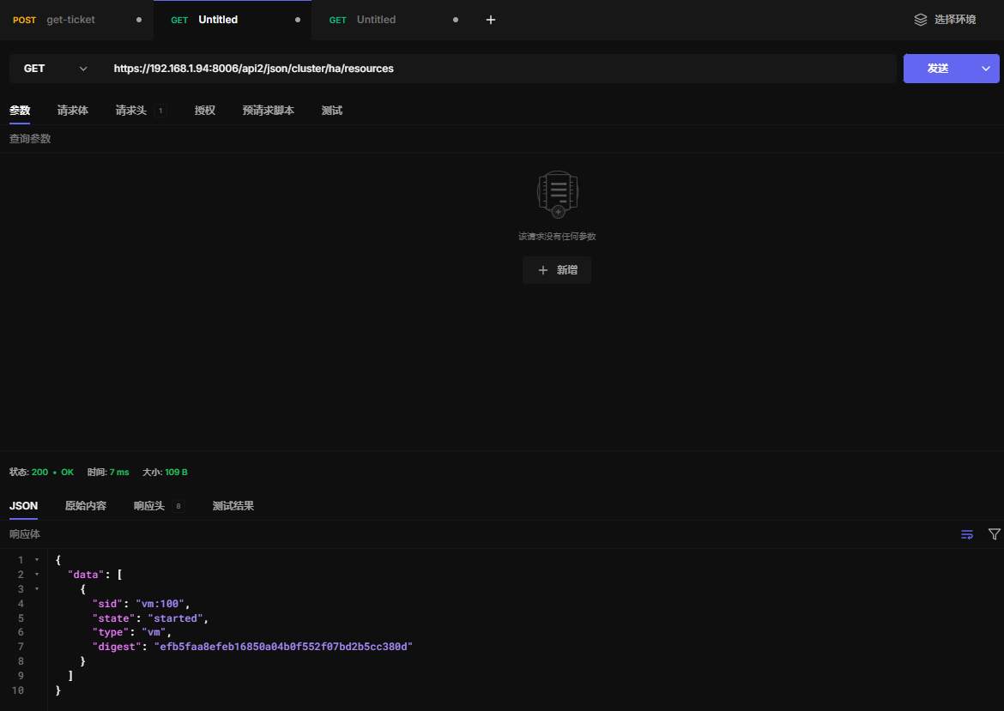Collapse the JSON root object on line 1
1004x711 pixels.
click(x=36, y=560)
